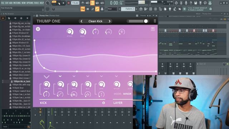The height and width of the screenshot is (129, 229).
Task: Click the record button in the transport
Action: (x=68, y=3)
